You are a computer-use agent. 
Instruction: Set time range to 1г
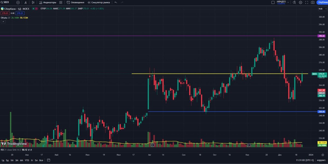click(x=32, y=160)
